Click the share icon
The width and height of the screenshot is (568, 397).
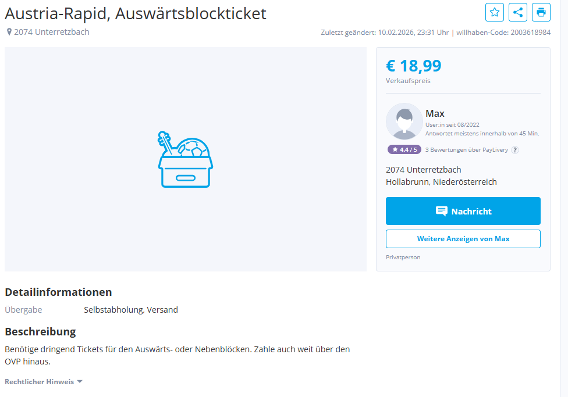518,12
